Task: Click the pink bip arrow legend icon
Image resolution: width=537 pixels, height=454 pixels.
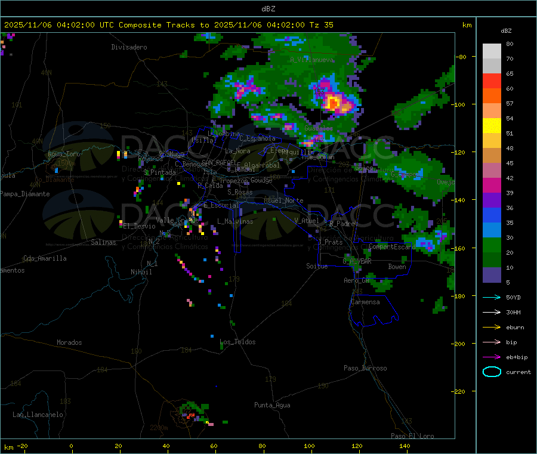Action: click(492, 342)
